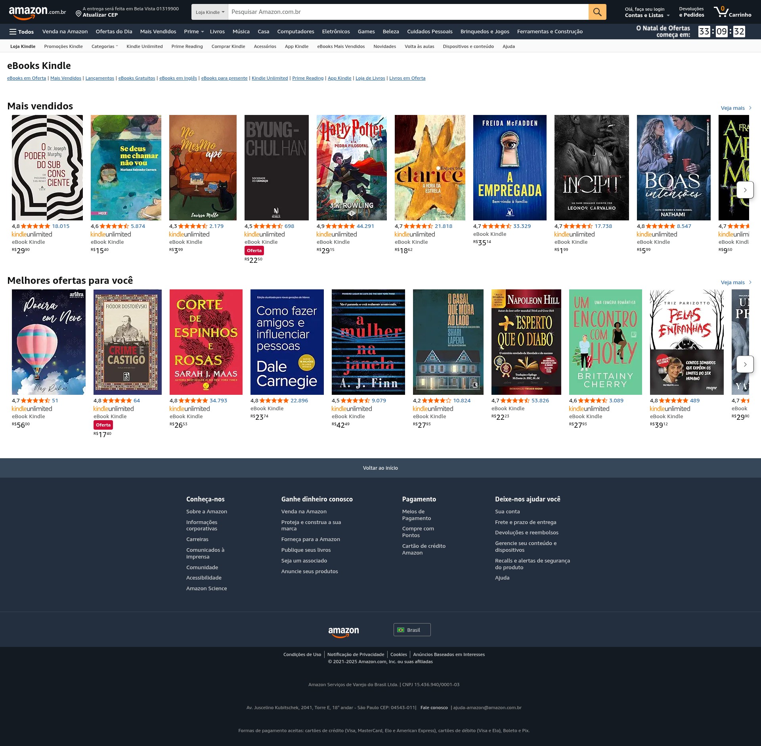This screenshot has height=746, width=761.
Task: Click Veja mais for Mais vendidos
Action: point(736,108)
